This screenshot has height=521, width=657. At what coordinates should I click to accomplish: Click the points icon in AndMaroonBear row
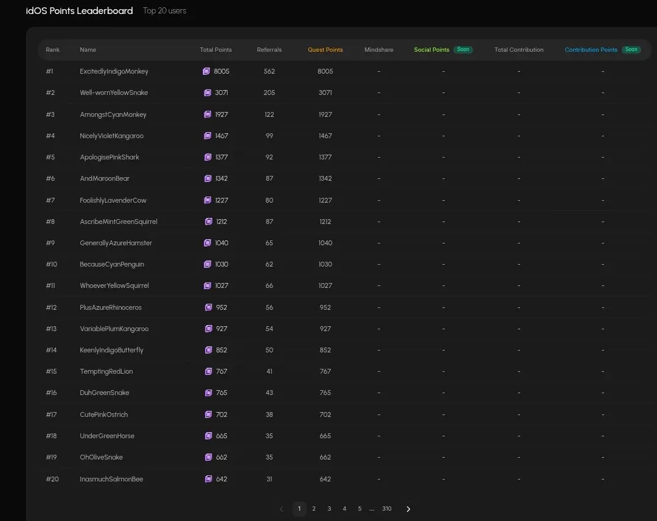click(208, 178)
